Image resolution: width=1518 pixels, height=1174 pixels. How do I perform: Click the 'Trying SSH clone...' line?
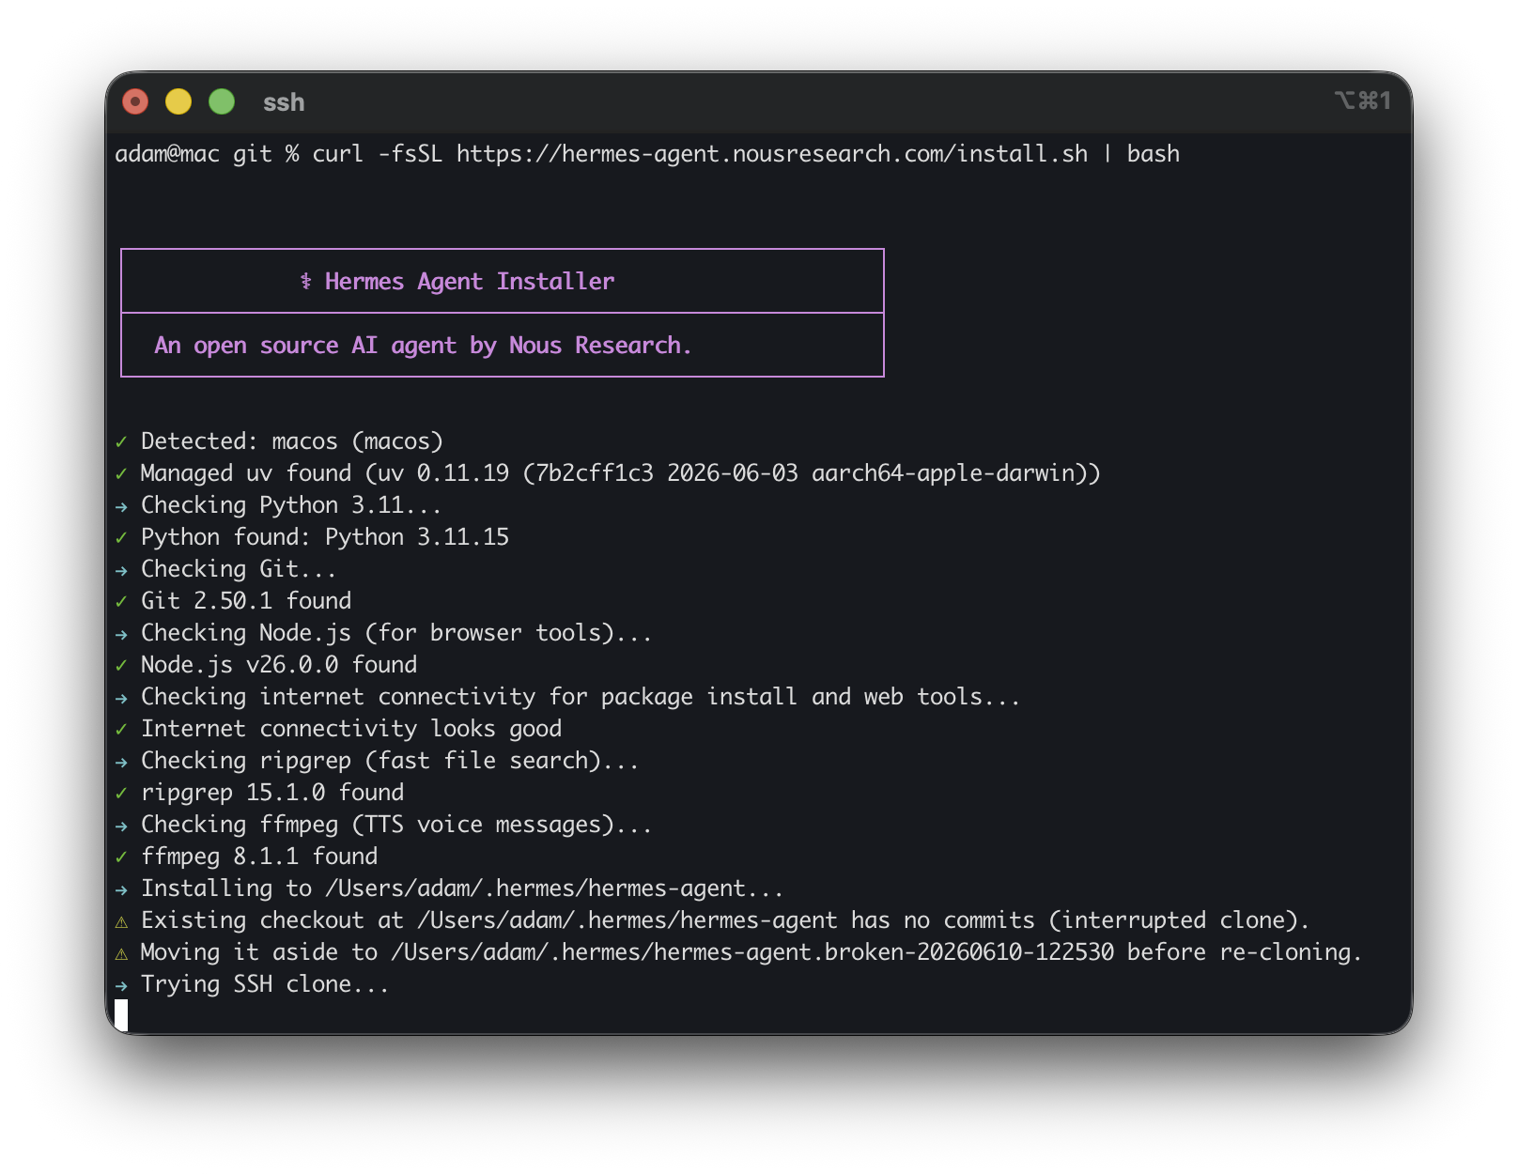[x=265, y=984]
